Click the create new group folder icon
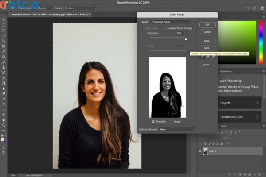 (250, 174)
